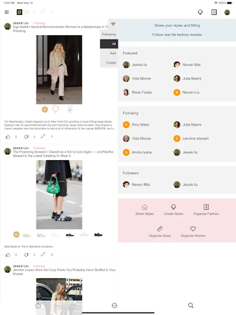The width and height of the screenshot is (236, 315).
Task: Collapse the feed filter dropdown arrow
Action: pyautogui.click(x=113, y=24)
